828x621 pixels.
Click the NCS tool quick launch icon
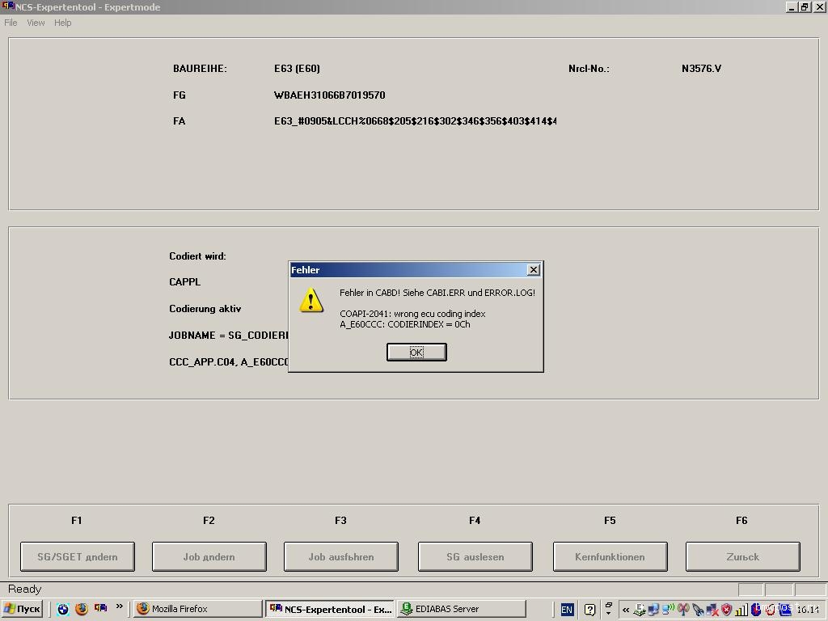click(100, 608)
